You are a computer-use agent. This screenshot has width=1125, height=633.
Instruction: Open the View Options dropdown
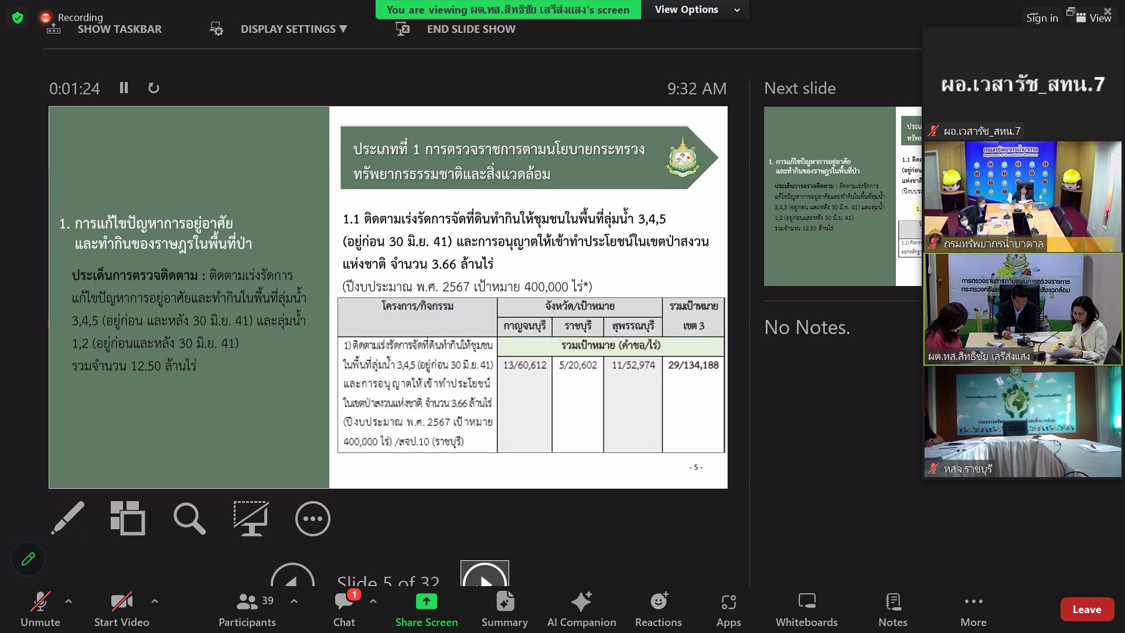[696, 9]
